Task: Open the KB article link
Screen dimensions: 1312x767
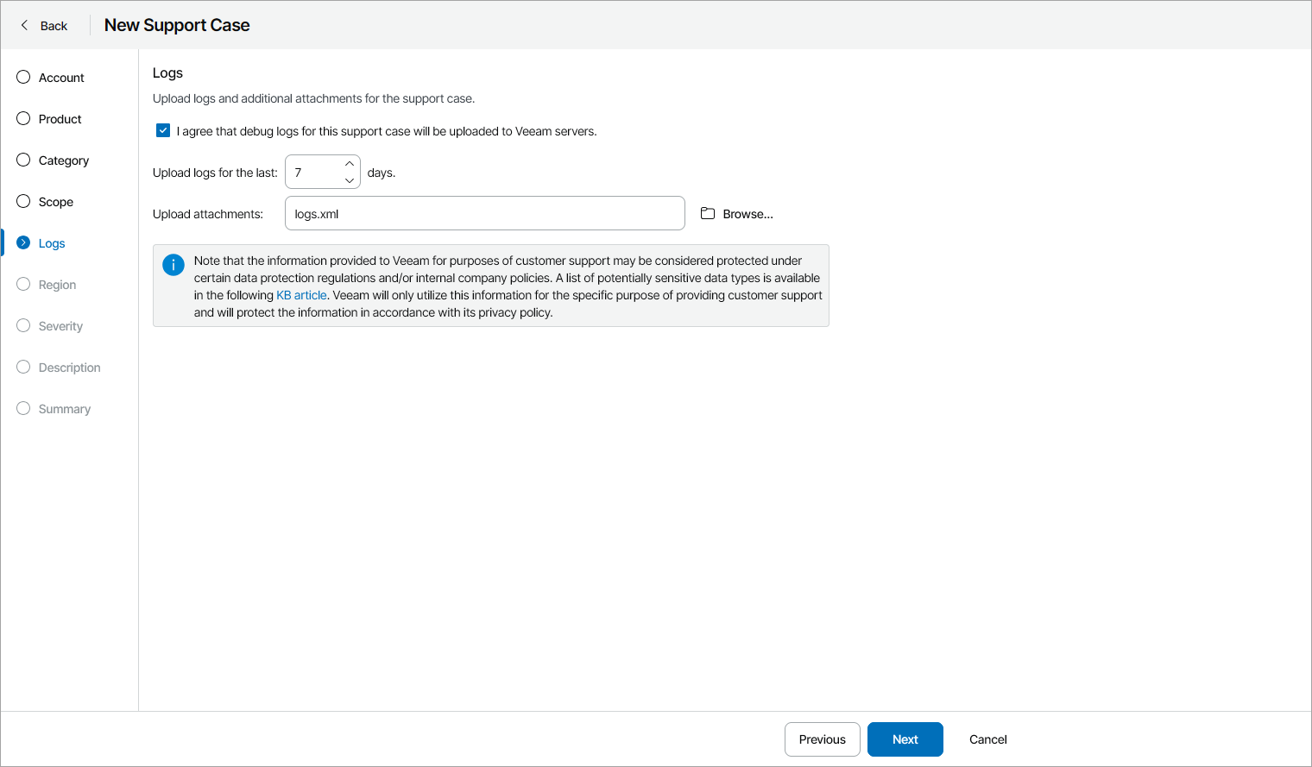Action: [301, 295]
